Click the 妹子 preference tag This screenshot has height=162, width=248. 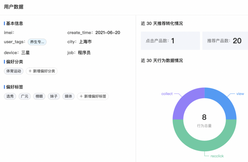(x=54, y=96)
